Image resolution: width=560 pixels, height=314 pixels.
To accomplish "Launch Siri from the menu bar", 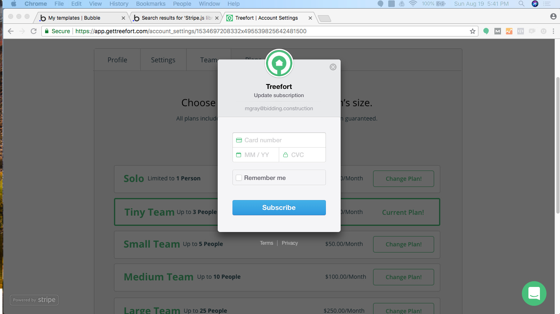I will coord(535,4).
